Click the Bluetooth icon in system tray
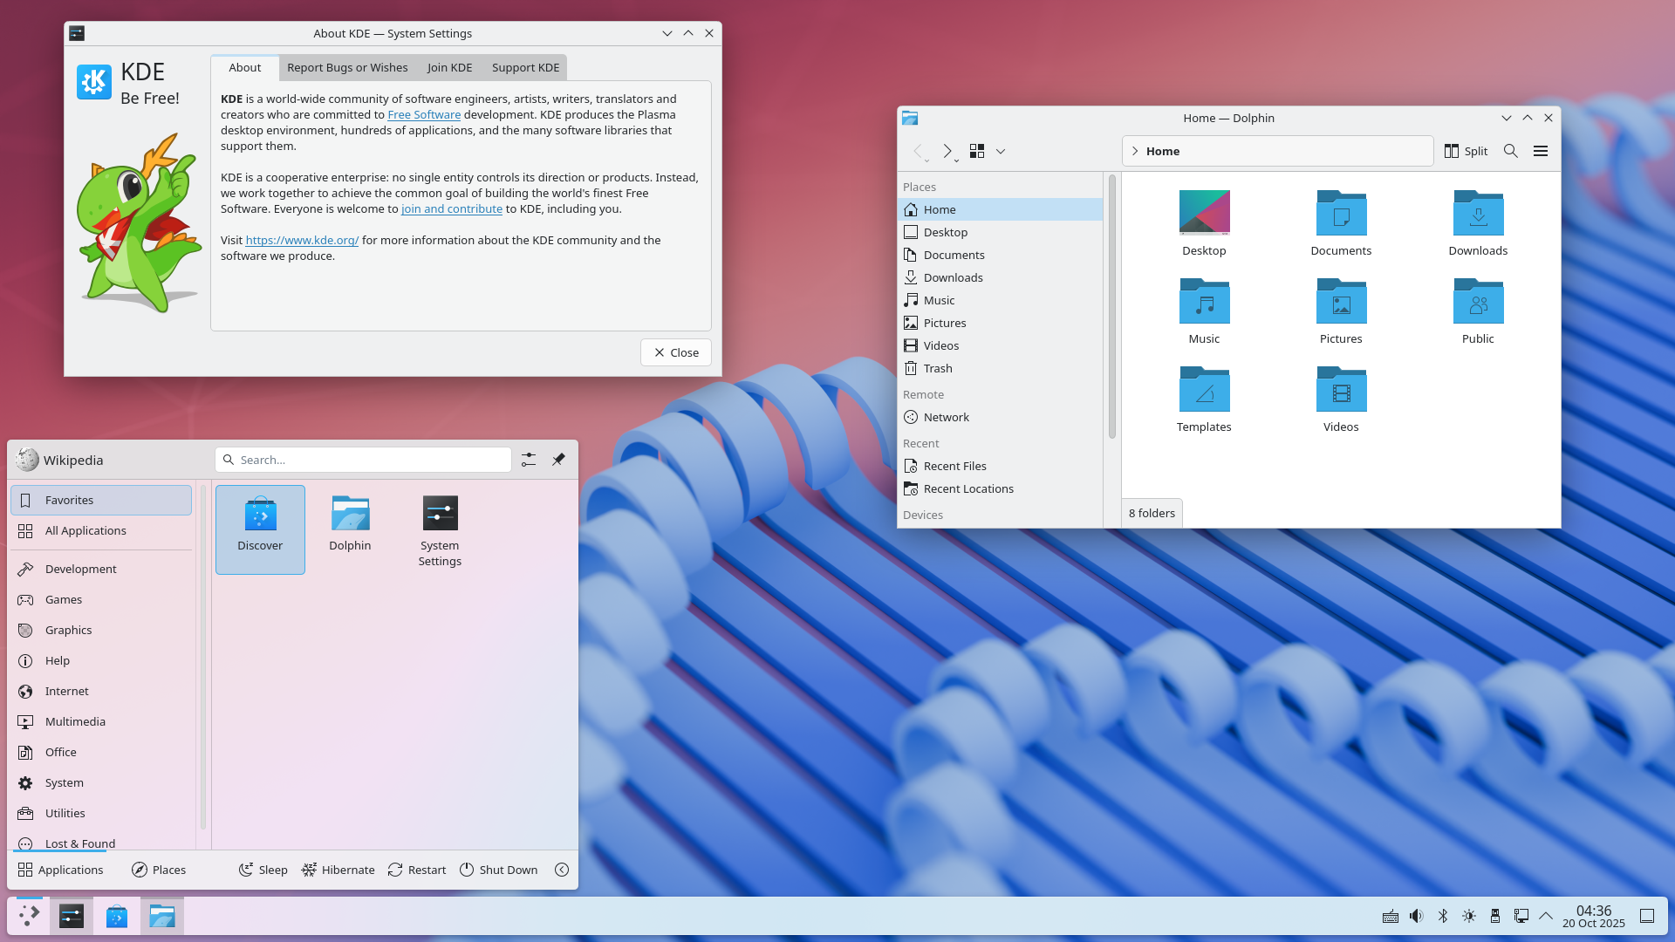This screenshot has height=942, width=1675. [1442, 916]
